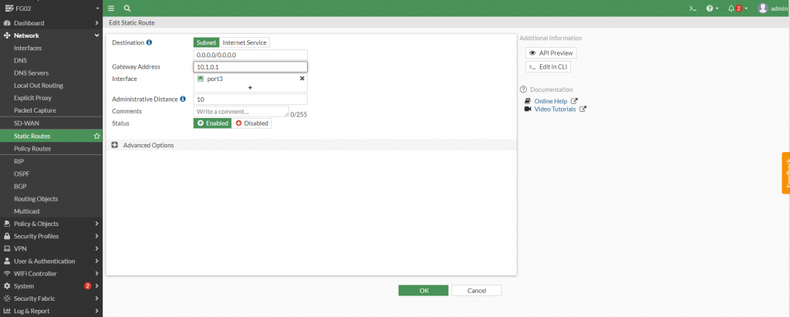Select Internet Service destination type
This screenshot has width=790, height=317.
[245, 42]
